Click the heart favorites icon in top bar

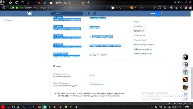click(x=23, y=2)
